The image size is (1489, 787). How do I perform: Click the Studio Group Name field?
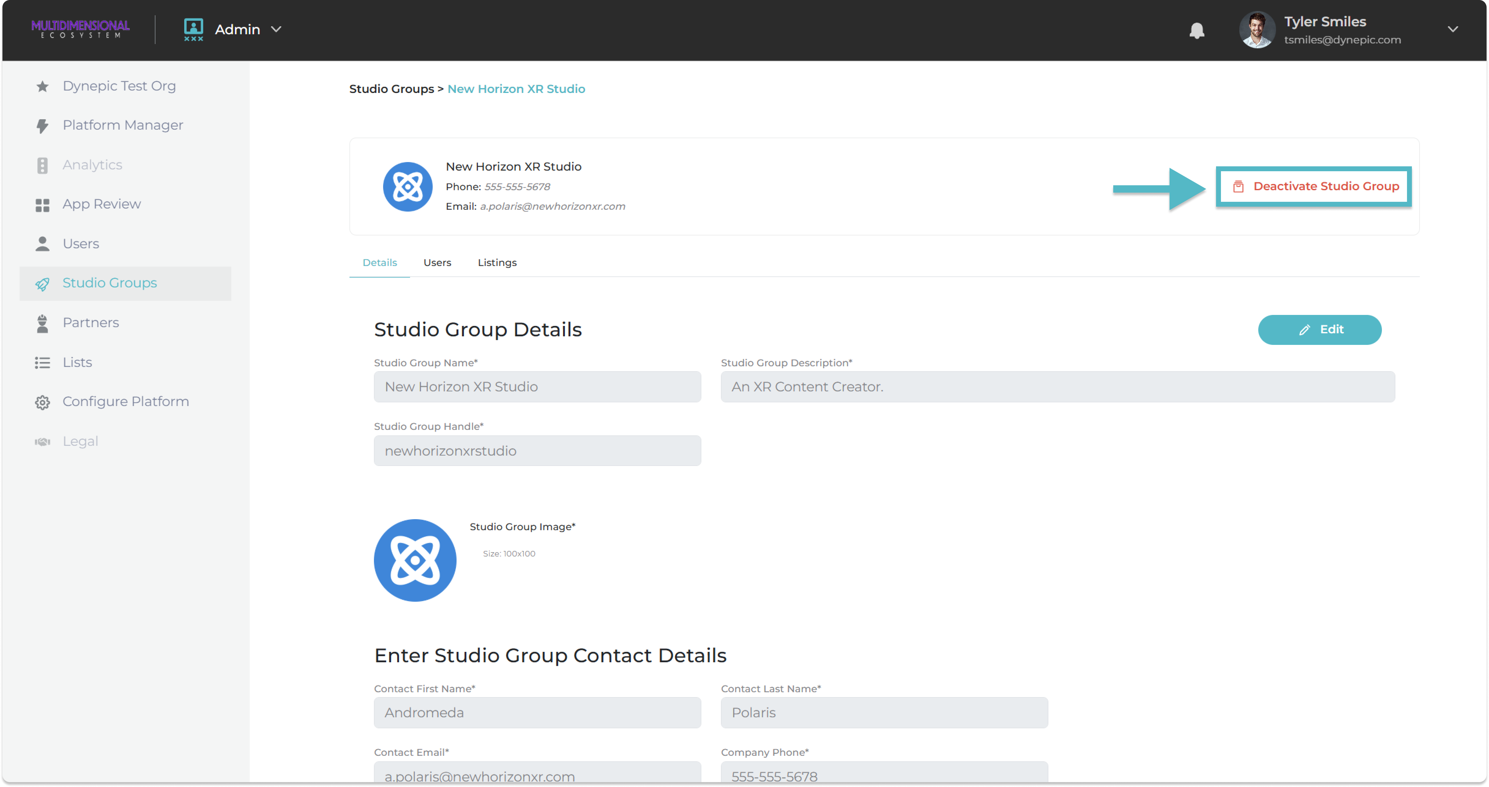pyautogui.click(x=537, y=387)
